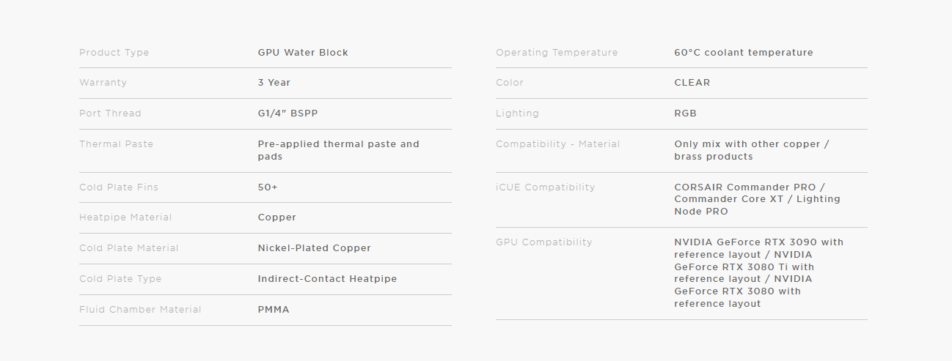The height and width of the screenshot is (361, 952).
Task: Click the Product Type label
Action: (x=114, y=53)
